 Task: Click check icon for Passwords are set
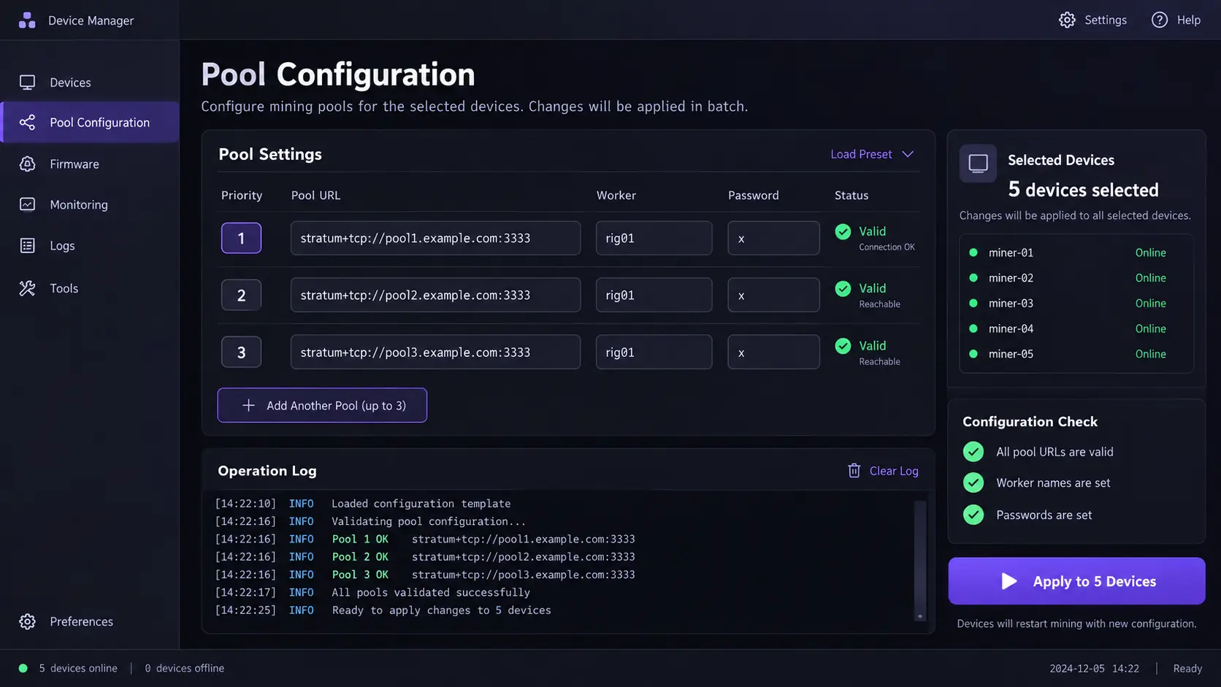(973, 515)
